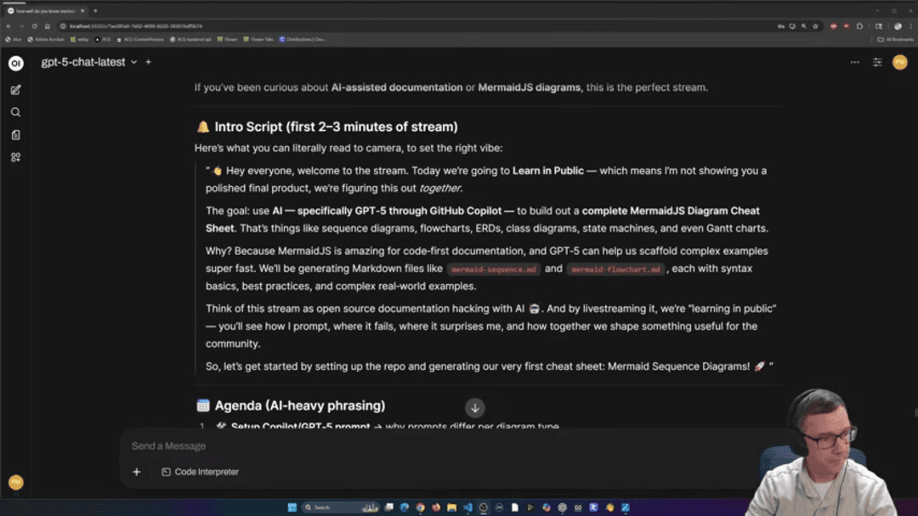Toggle the Code Interpreter option

200,472
